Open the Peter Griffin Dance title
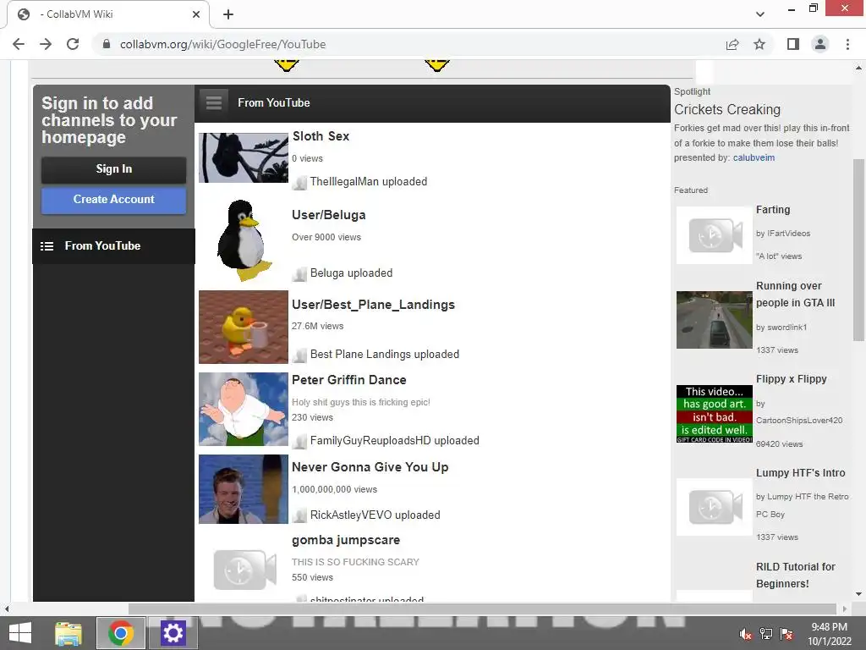866x650 pixels. (x=349, y=380)
